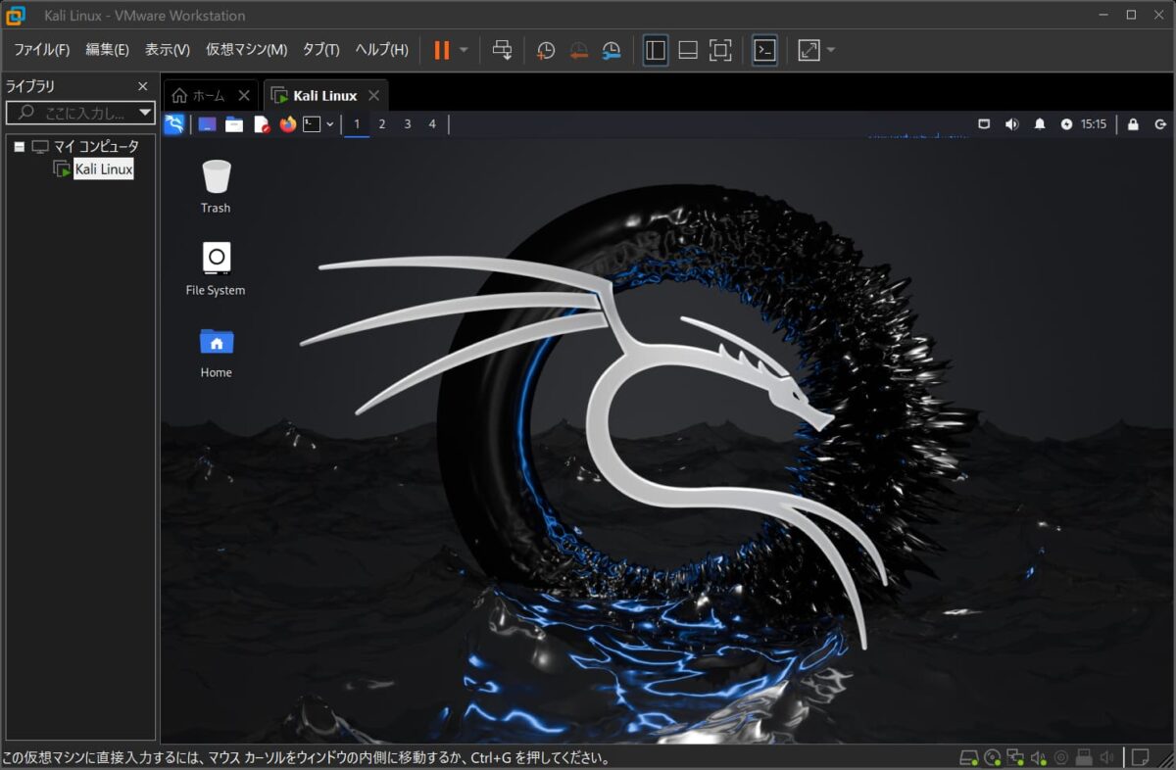Open Kali notifications via the bell icon
The image size is (1176, 770).
point(1038,124)
